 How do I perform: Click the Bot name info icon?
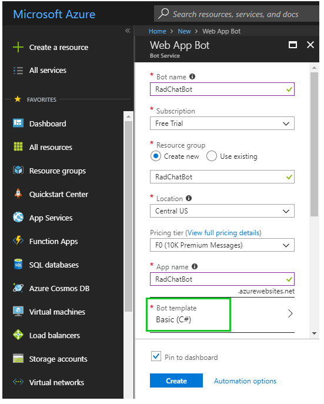[x=192, y=76]
